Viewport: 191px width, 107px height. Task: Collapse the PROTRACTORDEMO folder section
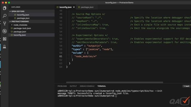20,21
